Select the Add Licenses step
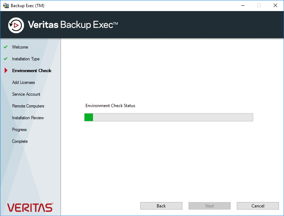Image resolution: width=284 pixels, height=216 pixels. tap(23, 82)
